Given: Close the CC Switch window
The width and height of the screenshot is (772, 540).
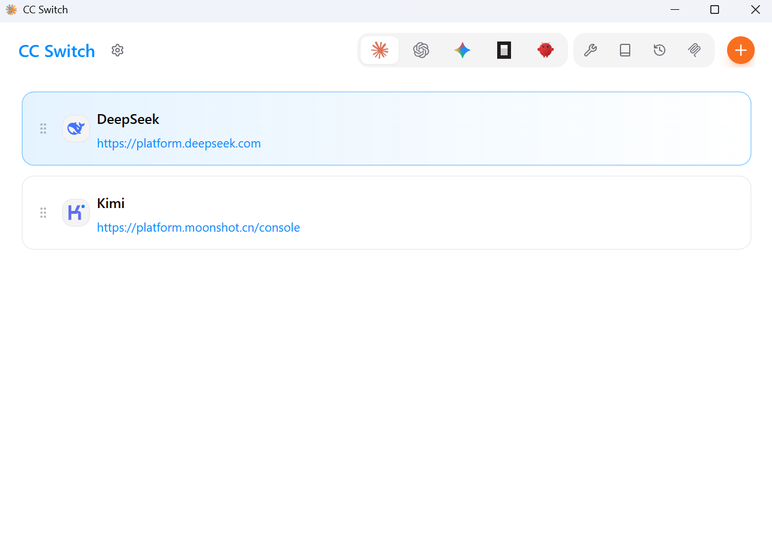Looking at the screenshot, I should point(755,10).
